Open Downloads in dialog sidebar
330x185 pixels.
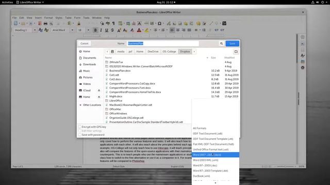click(x=89, y=64)
